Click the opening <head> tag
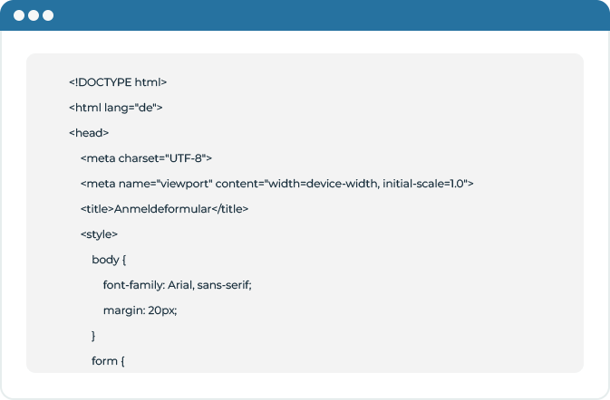Viewport: 610px width, 400px height. [x=89, y=133]
